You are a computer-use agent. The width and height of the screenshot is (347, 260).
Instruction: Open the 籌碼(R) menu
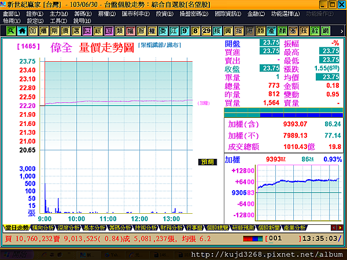coord(83,14)
